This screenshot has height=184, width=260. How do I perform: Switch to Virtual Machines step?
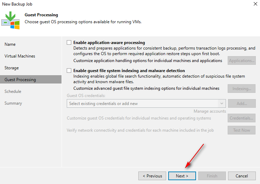pyautogui.click(x=20, y=56)
